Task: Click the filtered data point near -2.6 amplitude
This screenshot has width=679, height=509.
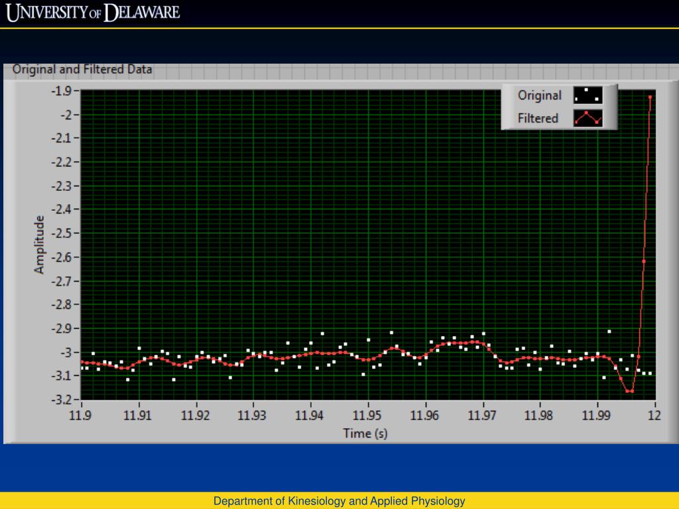Action: click(644, 261)
